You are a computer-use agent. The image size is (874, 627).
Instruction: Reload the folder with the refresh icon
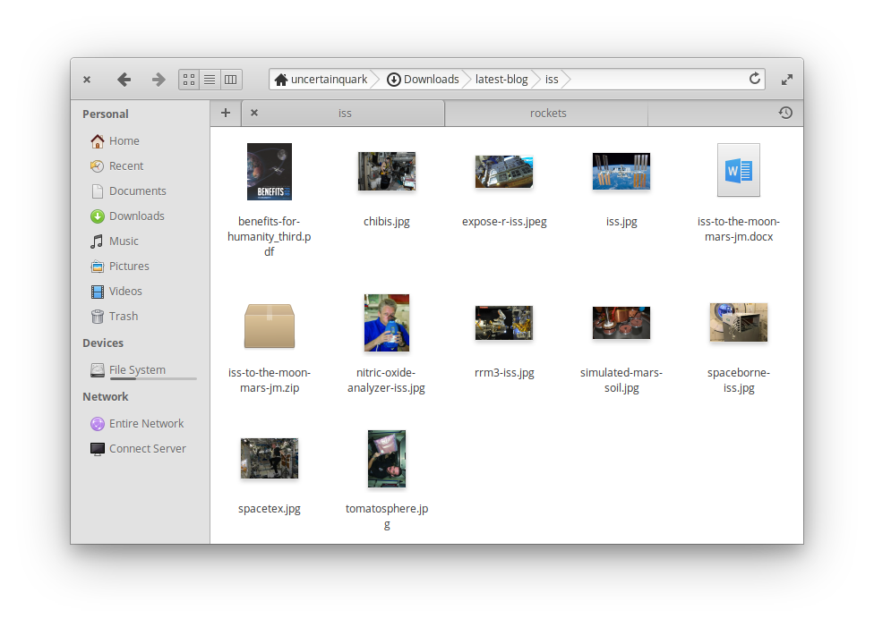[x=755, y=79]
